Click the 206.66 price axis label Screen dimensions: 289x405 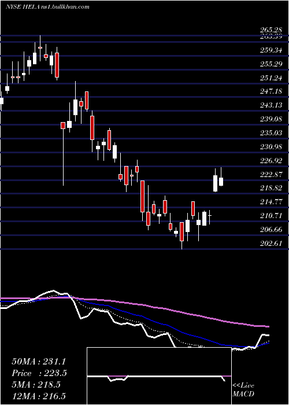(x=271, y=230)
